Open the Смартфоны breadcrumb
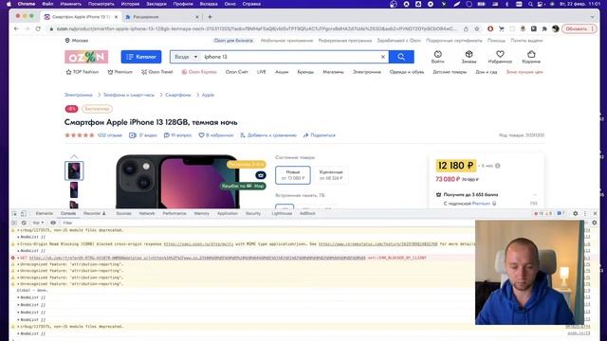This screenshot has height=341, width=607. 178,95
